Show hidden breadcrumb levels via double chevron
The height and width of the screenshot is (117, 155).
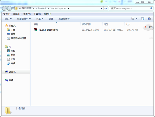tap(20, 8)
